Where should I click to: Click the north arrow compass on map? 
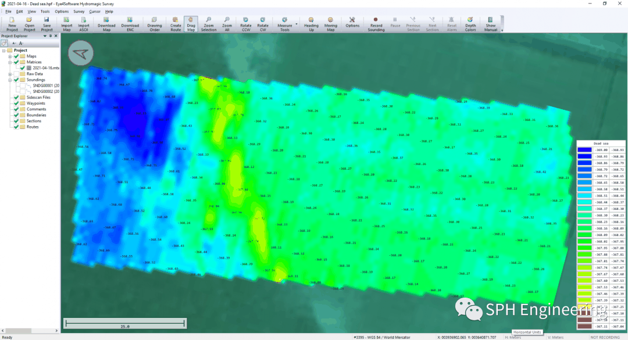(80, 53)
